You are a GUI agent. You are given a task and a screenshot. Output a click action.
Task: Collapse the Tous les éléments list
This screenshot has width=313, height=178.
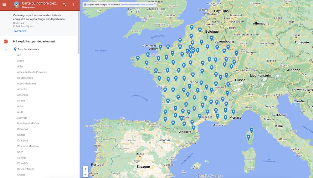click(6, 50)
